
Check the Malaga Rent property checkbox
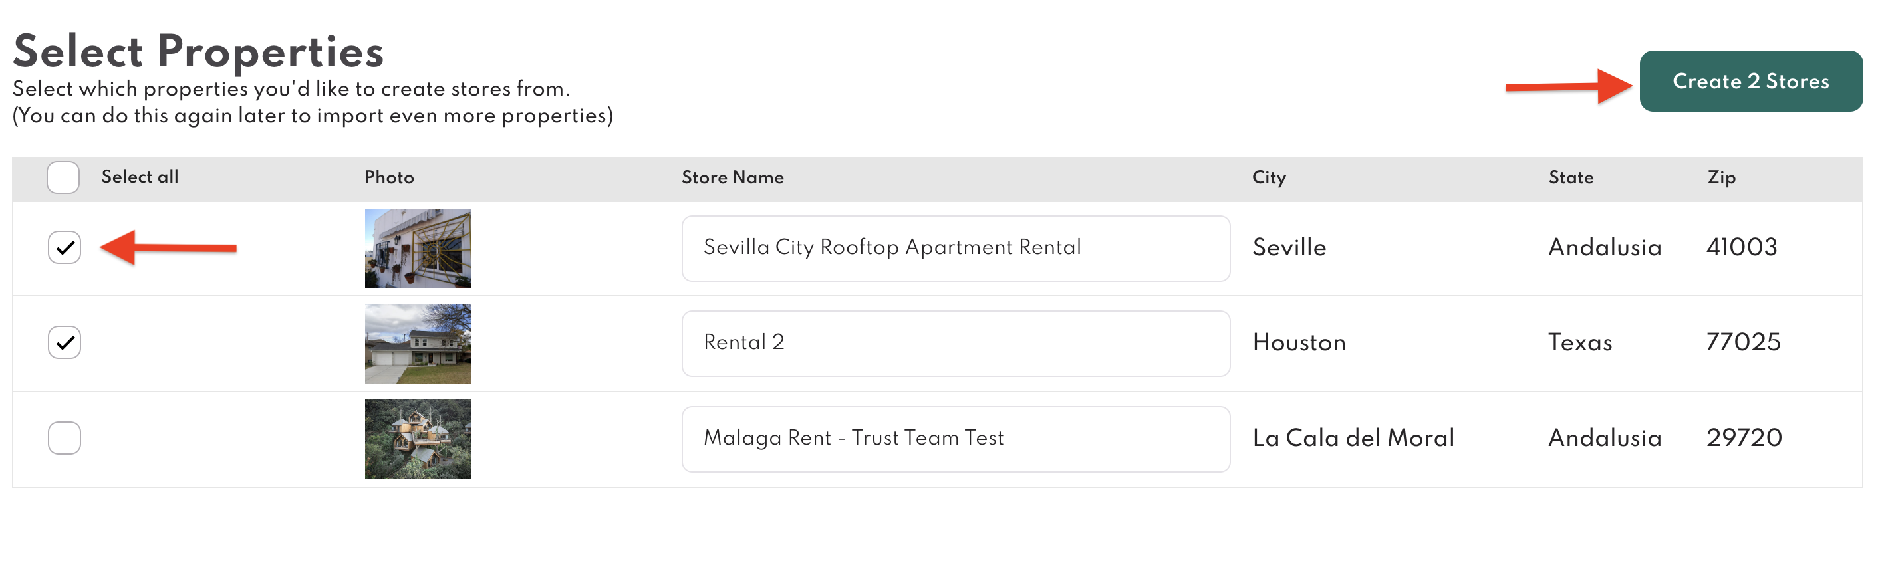[x=64, y=438]
